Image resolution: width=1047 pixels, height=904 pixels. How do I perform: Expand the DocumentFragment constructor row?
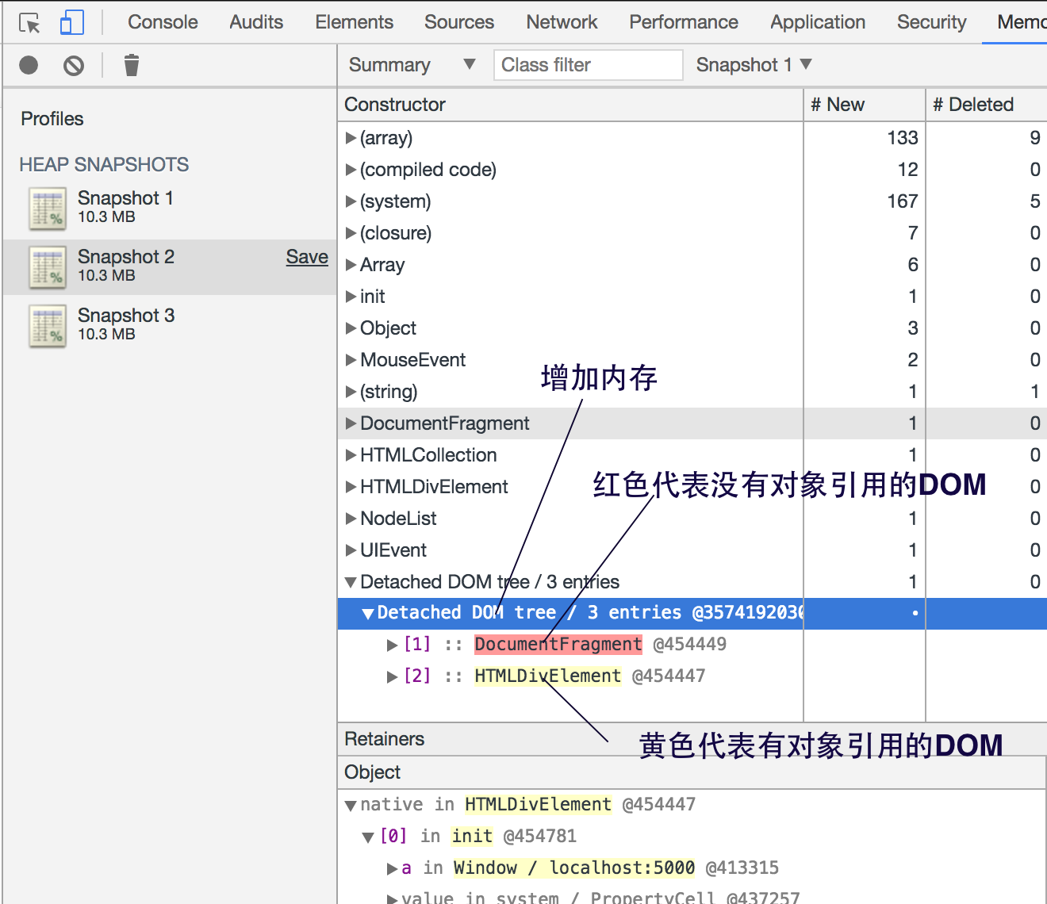(x=351, y=423)
